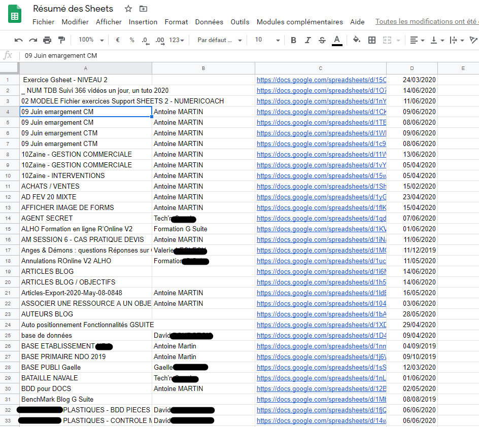Activate the paint format roller
This screenshot has height=427, width=479.
click(61, 40)
